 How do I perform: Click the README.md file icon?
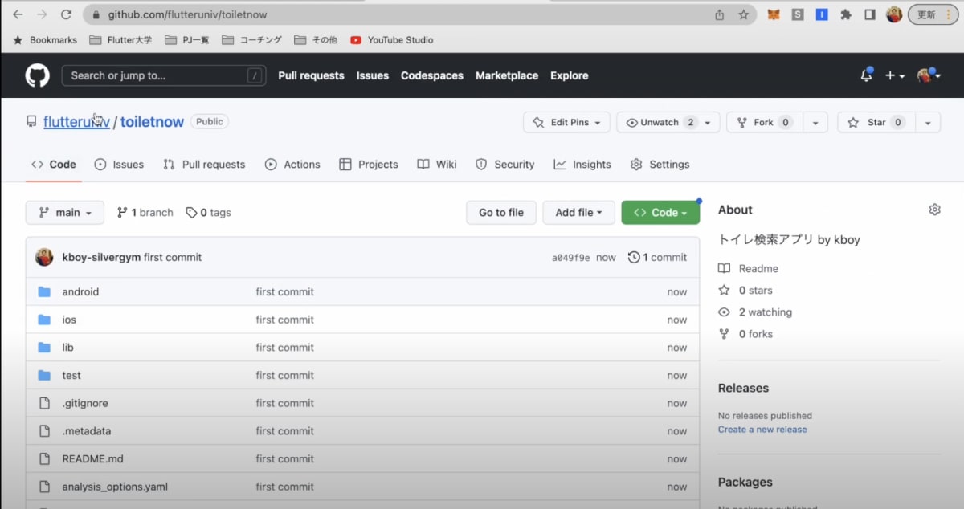point(44,458)
